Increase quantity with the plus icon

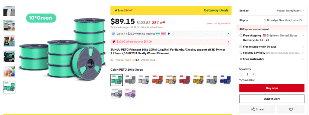253,74
